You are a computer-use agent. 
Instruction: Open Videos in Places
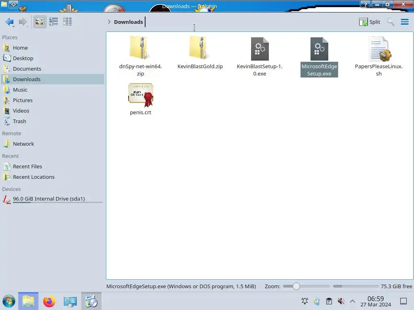click(x=52, y=111)
